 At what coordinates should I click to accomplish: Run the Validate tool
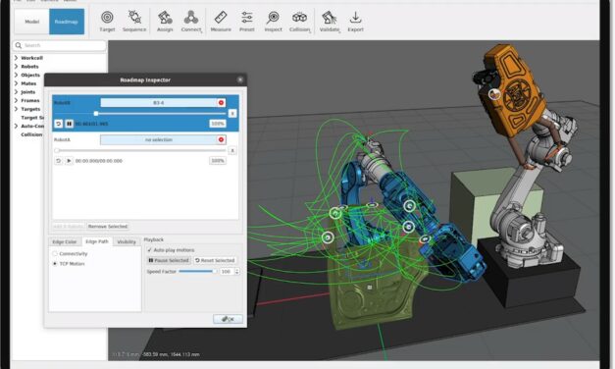click(330, 22)
